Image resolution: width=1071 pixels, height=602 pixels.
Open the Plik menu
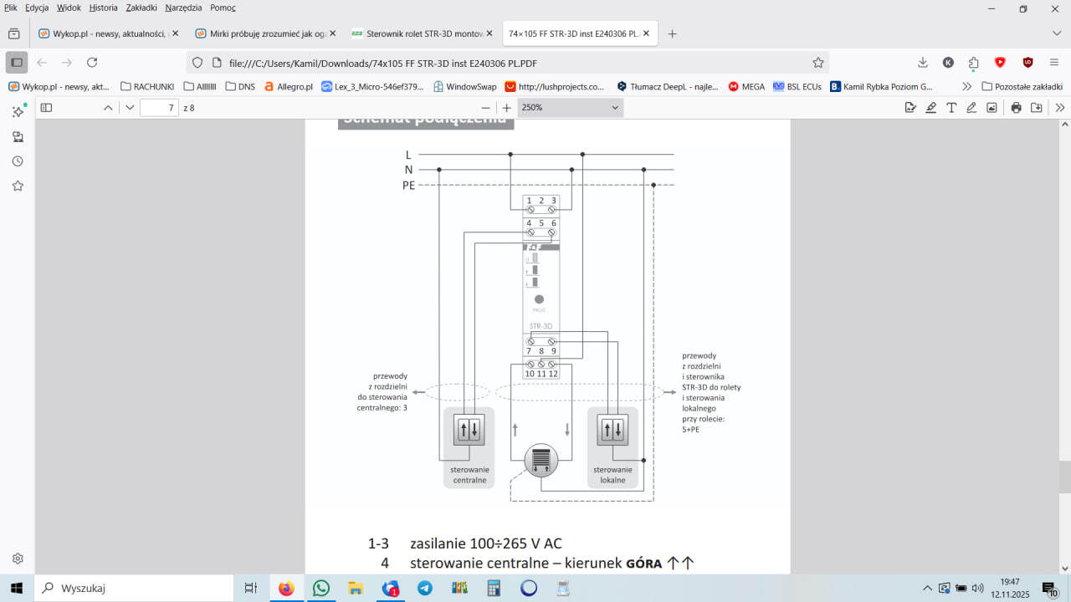[11, 8]
